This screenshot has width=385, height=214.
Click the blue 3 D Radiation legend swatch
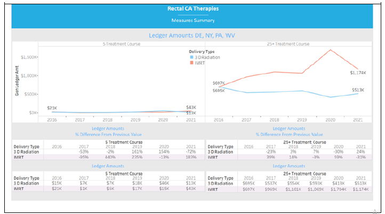pyautogui.click(x=191, y=57)
